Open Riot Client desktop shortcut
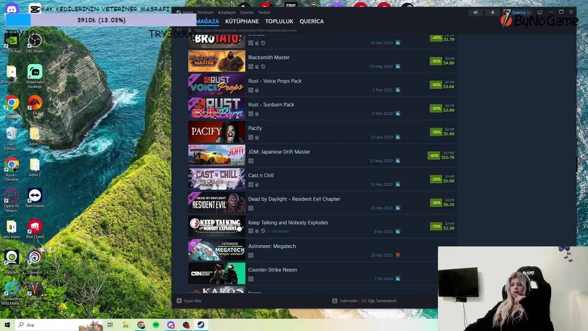 [34, 228]
